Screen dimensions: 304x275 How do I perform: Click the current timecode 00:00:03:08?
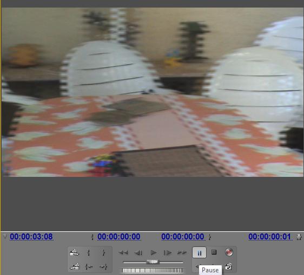point(31,237)
